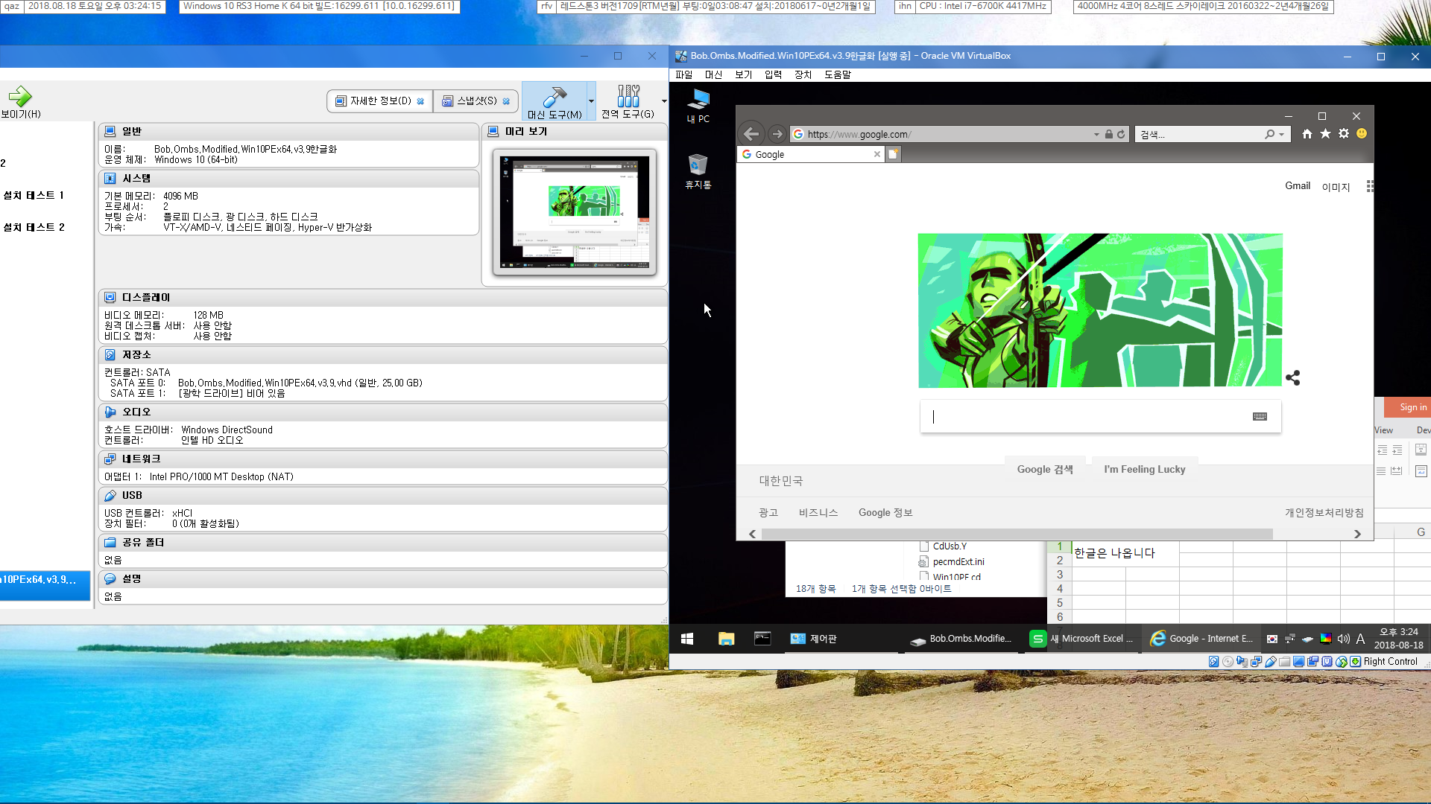Screen dimensions: 1431x804
Task: Click the refresh icon in the address bar
Action: 1121,135
